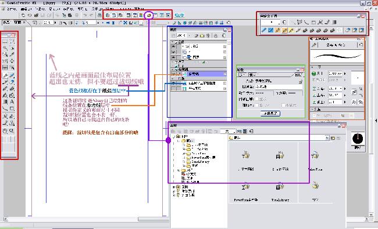The height and width of the screenshot is (229, 378).
Task: Select the highlighted pen tool in left palette
Action: (5, 76)
